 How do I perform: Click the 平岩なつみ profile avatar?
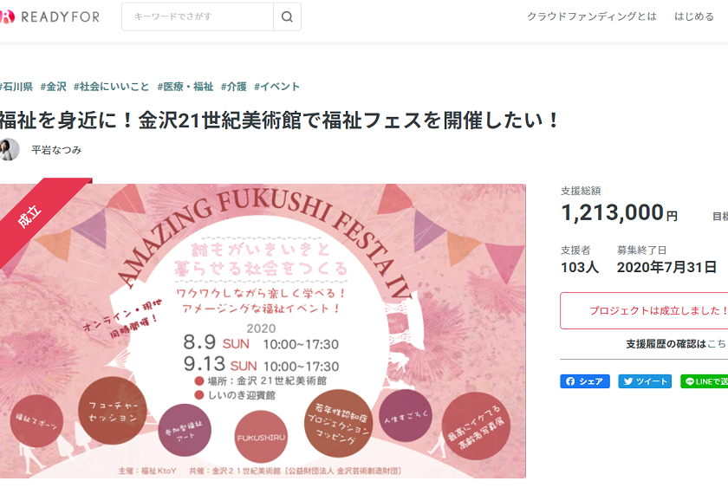click(x=10, y=149)
